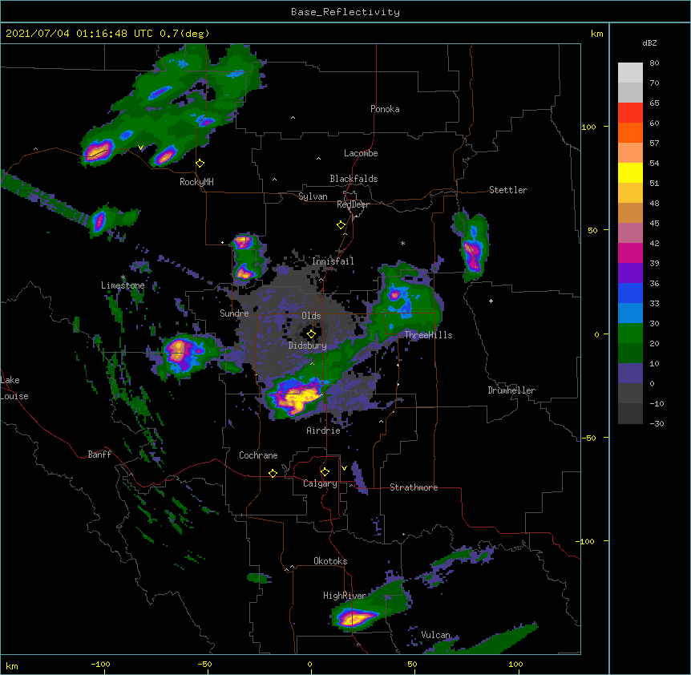This screenshot has width=691, height=675.
Task: Click the RedDeer city label
Action: click(353, 204)
